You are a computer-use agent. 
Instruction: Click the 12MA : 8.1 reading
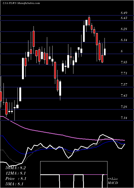(x=16, y=173)
